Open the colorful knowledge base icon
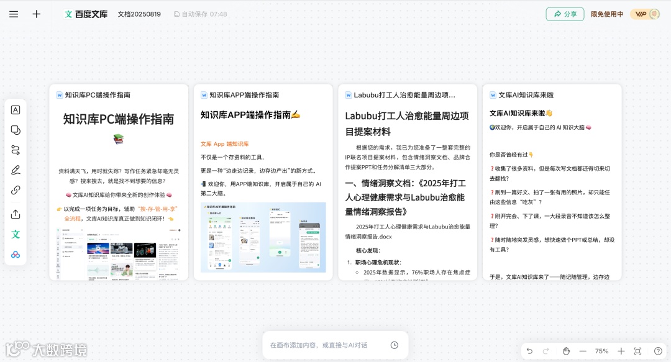 click(x=16, y=255)
